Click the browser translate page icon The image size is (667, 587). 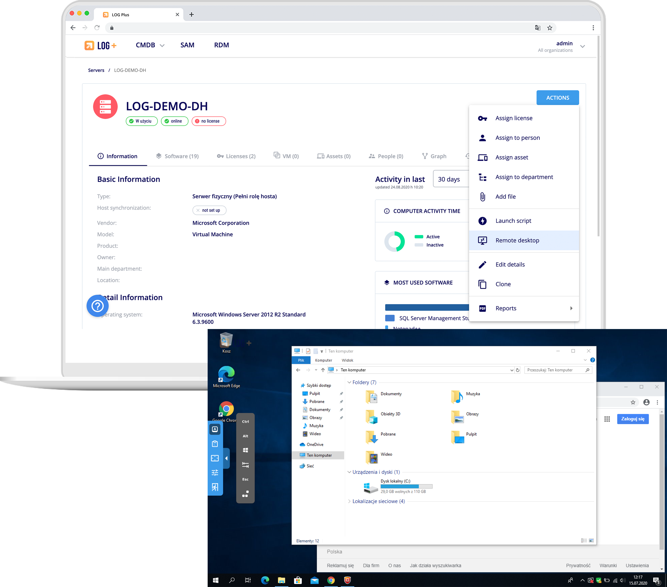(x=538, y=28)
